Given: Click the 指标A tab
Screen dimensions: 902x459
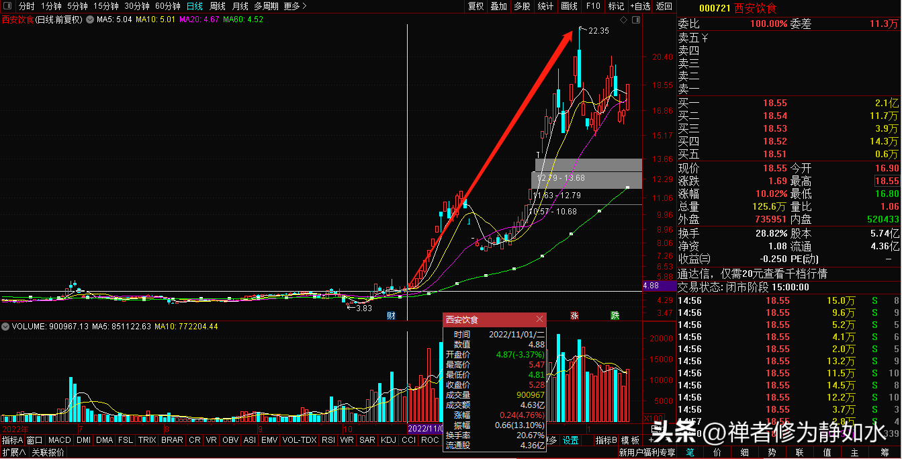Looking at the screenshot, I should 12,440.
